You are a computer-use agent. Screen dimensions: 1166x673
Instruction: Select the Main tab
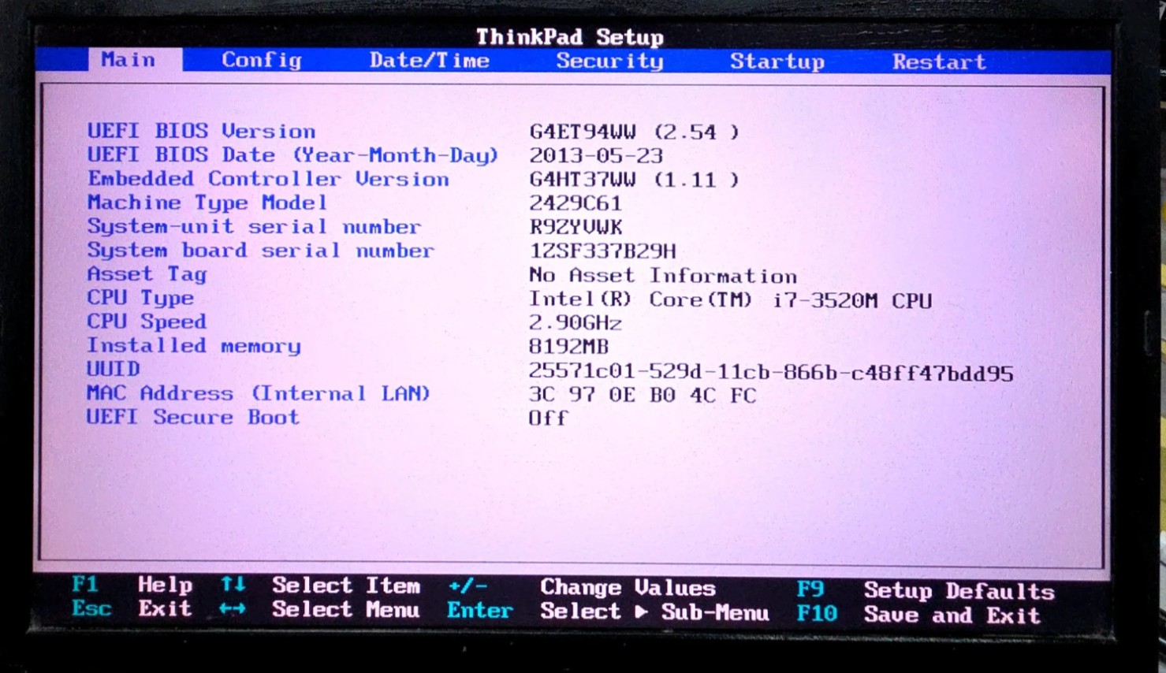pyautogui.click(x=134, y=60)
